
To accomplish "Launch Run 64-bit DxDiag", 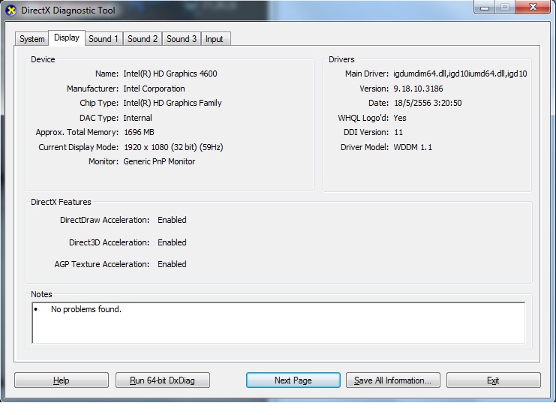I will point(162,380).
